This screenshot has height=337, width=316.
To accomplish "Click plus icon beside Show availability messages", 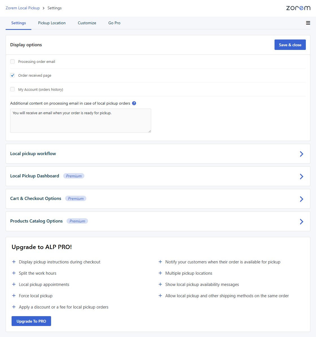I will pos(160,284).
